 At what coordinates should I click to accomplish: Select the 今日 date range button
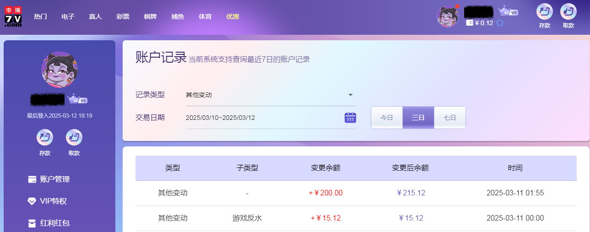pos(387,118)
